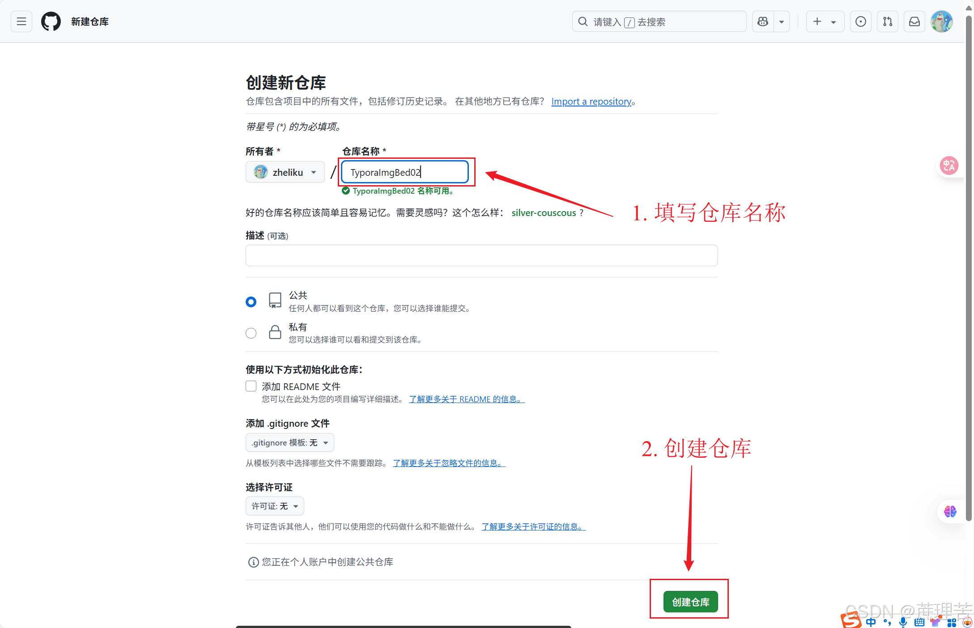Image resolution: width=974 pixels, height=628 pixels.
Task: Open the Copilot chat icon
Action: pyautogui.click(x=763, y=21)
